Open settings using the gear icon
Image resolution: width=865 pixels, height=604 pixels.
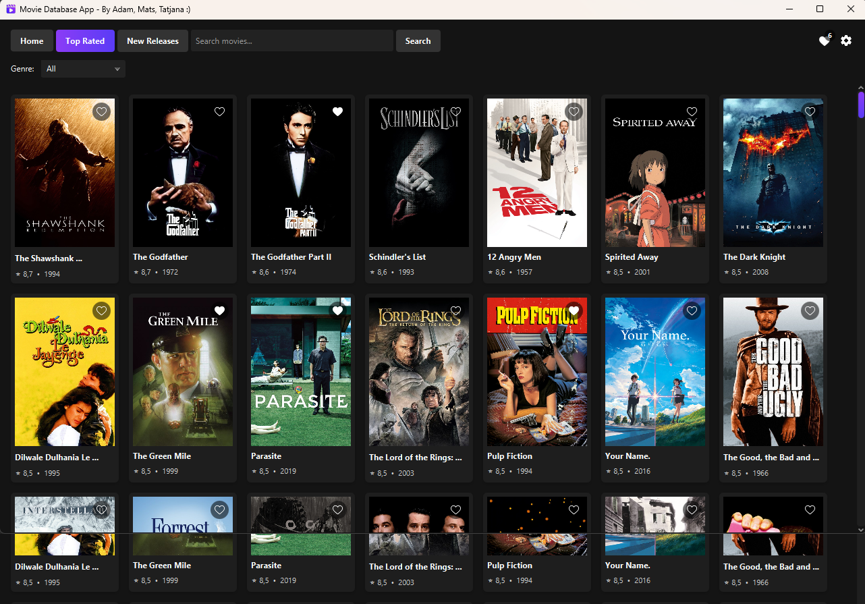(x=846, y=40)
